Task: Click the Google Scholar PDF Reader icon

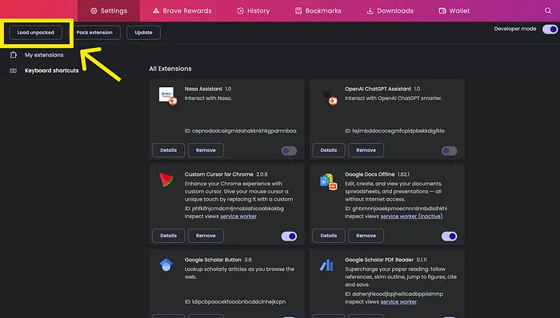Action: tap(326, 265)
